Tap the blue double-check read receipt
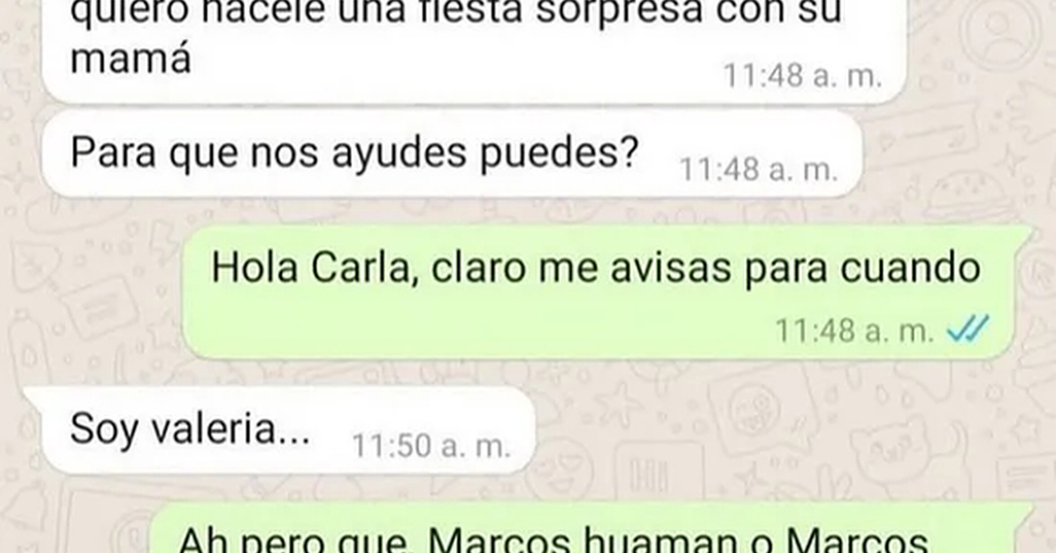Screen dimensions: 1056x553 coord(968,330)
